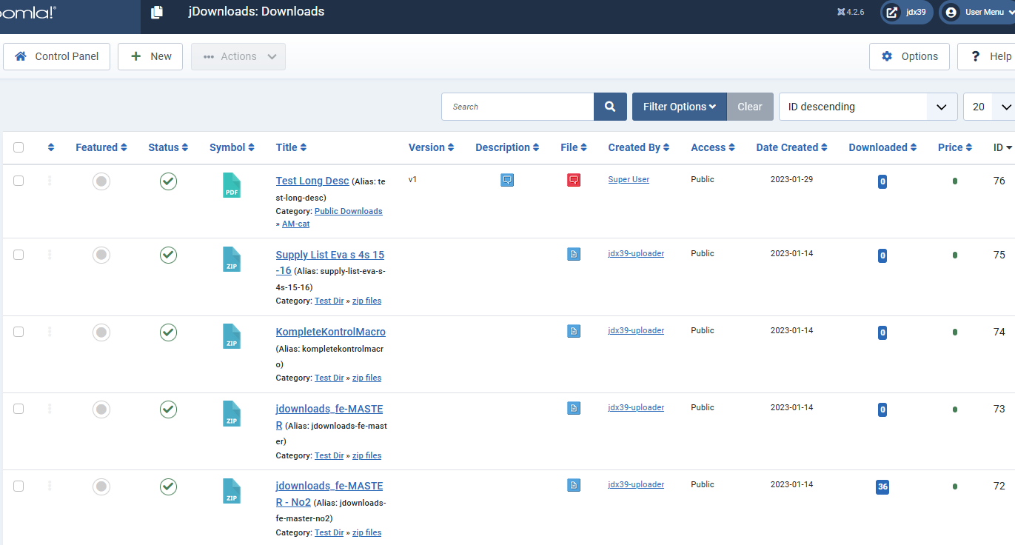Screen dimensions: 1015x545
Task: Open the Super User author link
Action: [629, 179]
